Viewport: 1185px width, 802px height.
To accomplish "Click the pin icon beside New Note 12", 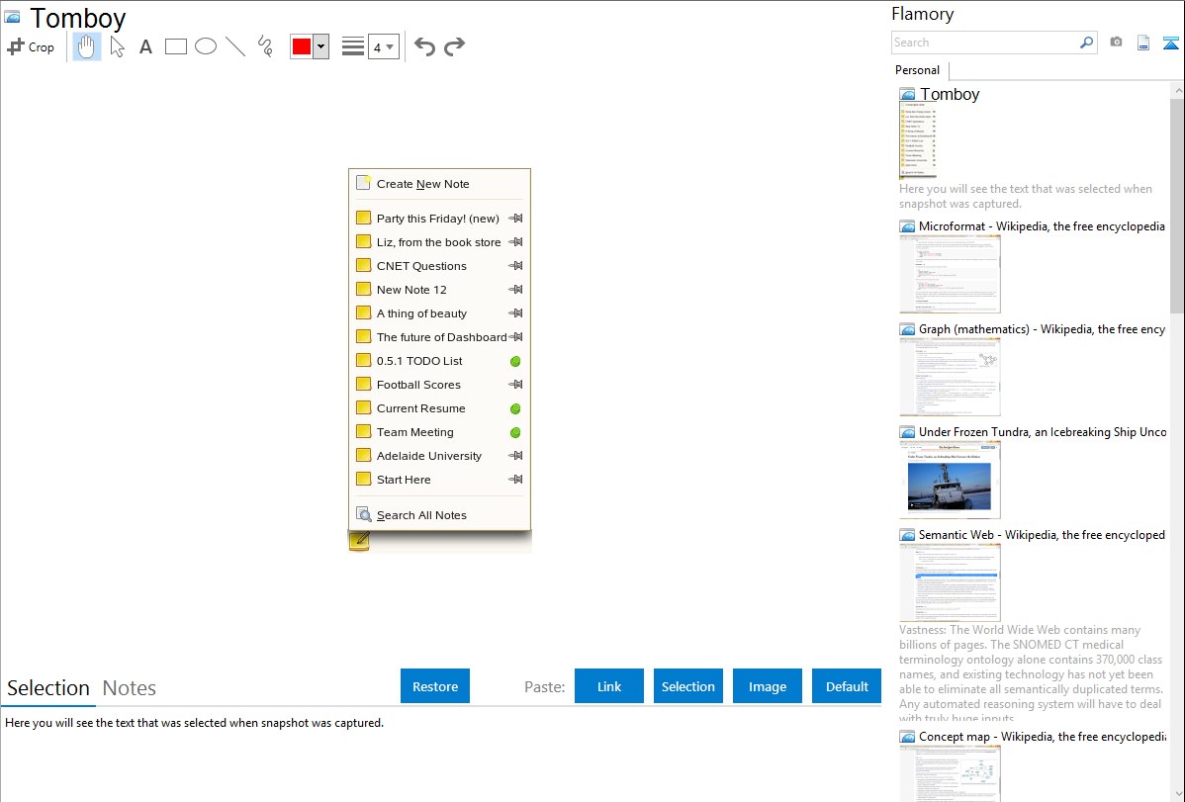I will click(516, 290).
